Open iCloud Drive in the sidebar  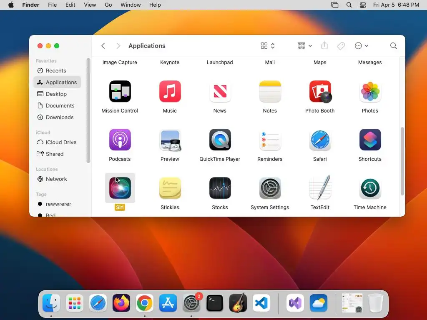(x=57, y=142)
